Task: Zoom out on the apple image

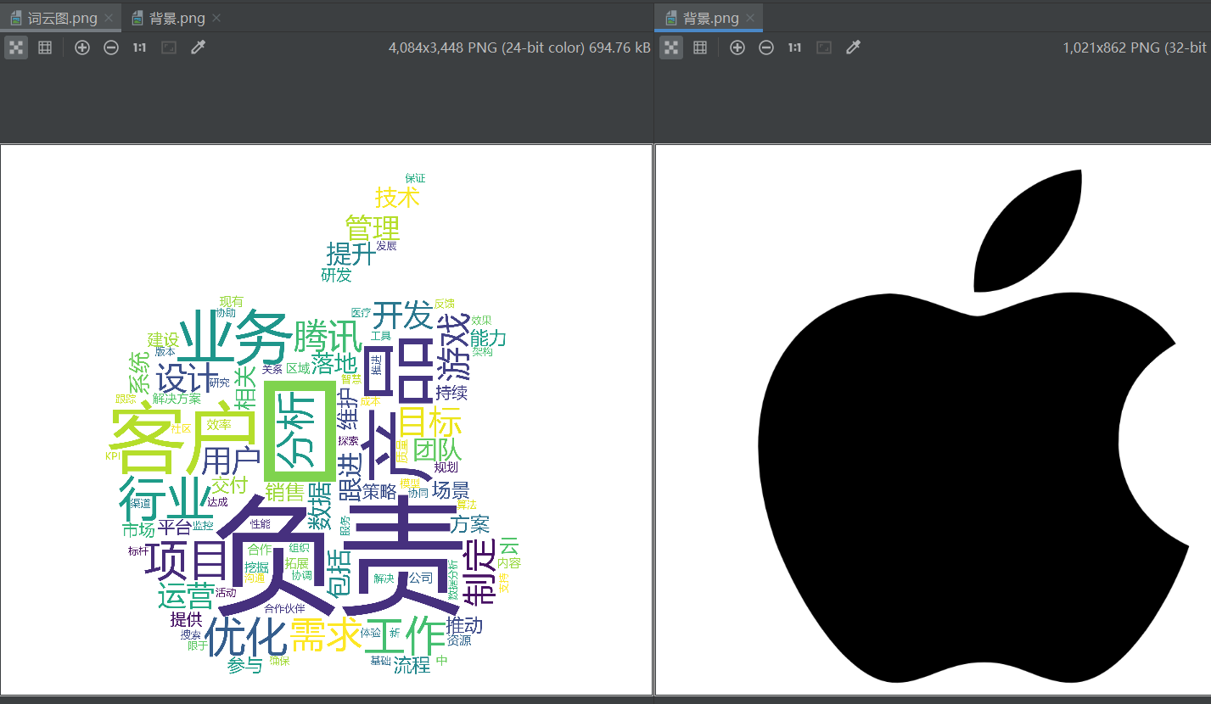Action: [766, 47]
